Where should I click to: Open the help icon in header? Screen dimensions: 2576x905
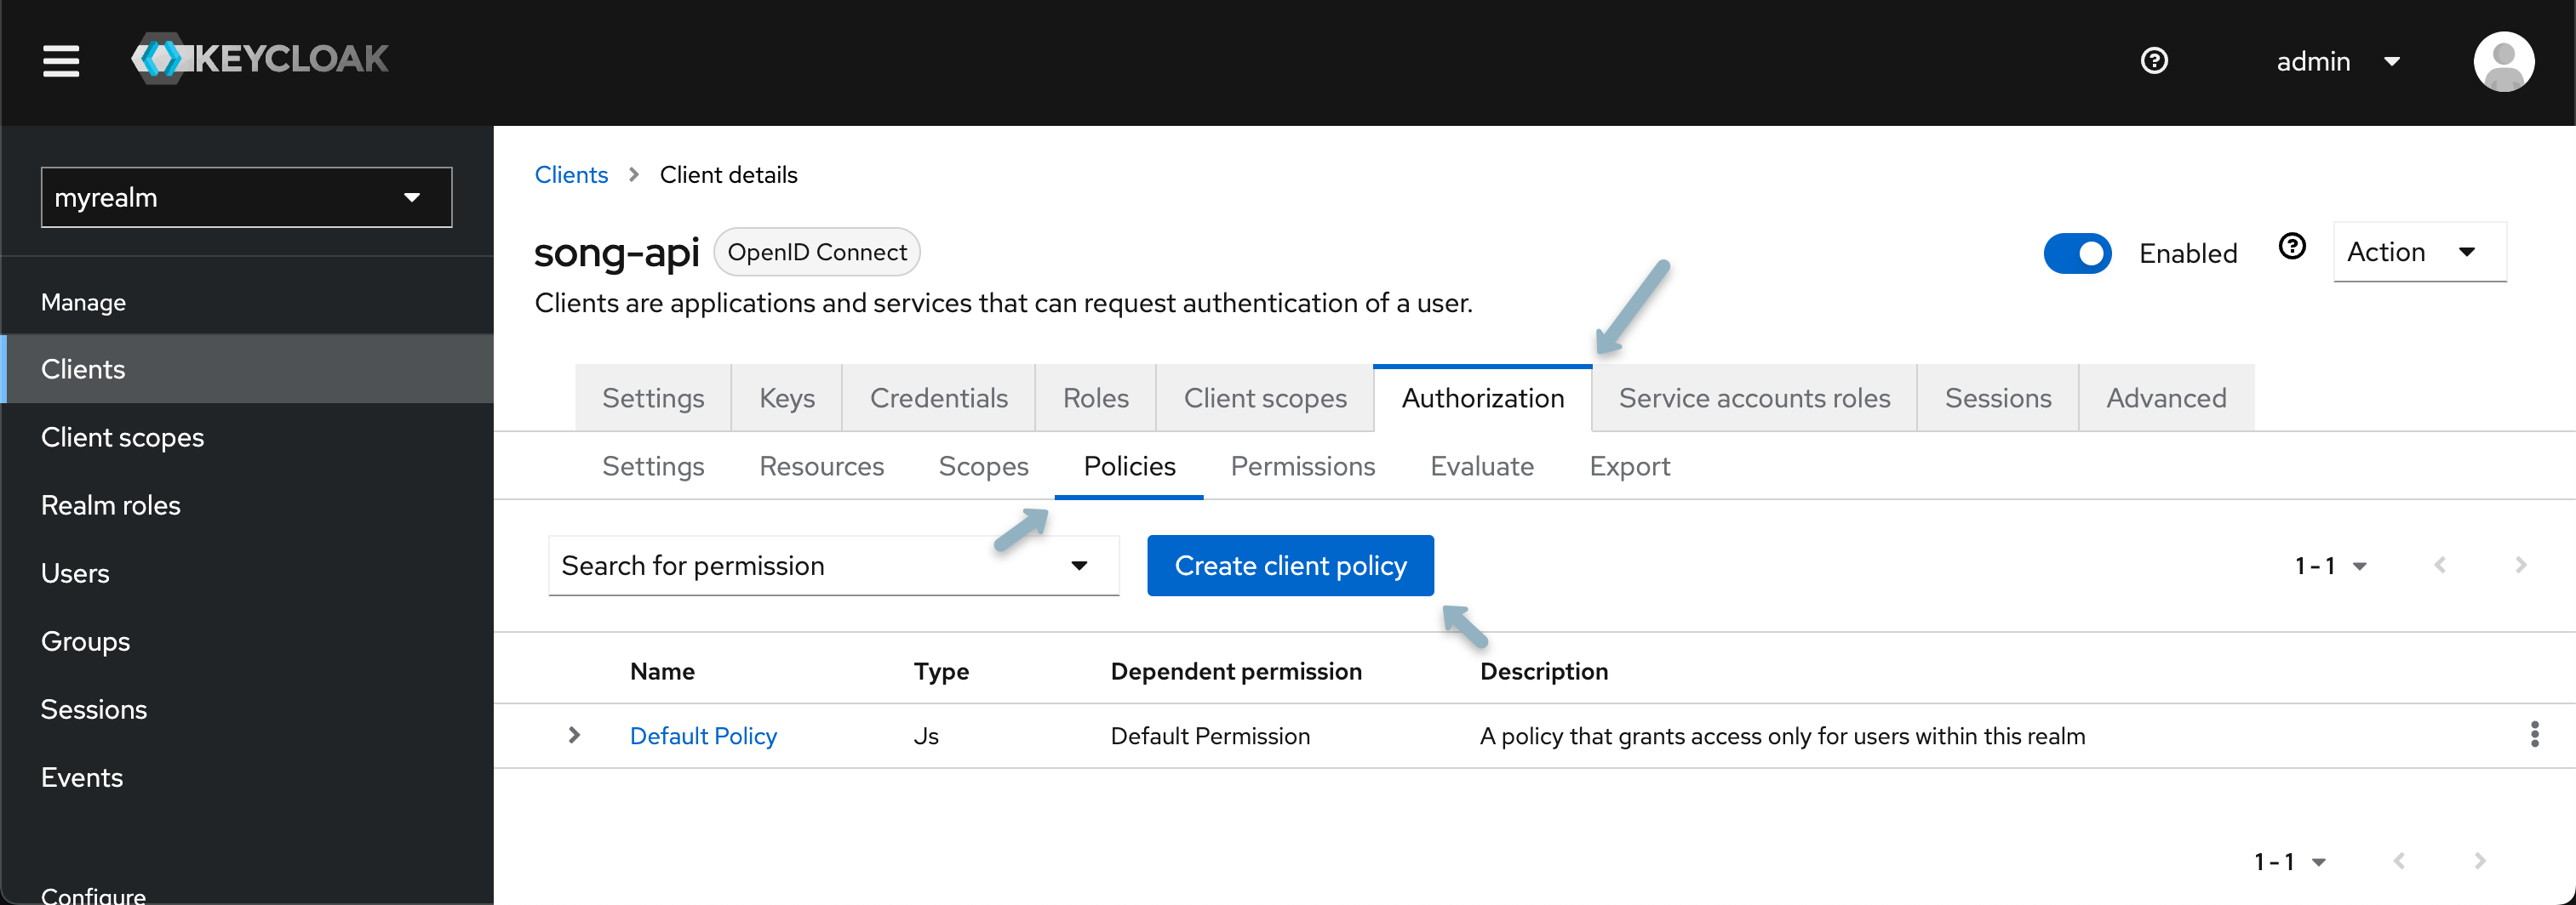point(2153,61)
